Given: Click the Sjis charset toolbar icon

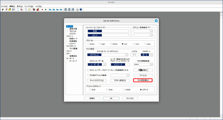Looking at the screenshot, I should click(54, 10).
